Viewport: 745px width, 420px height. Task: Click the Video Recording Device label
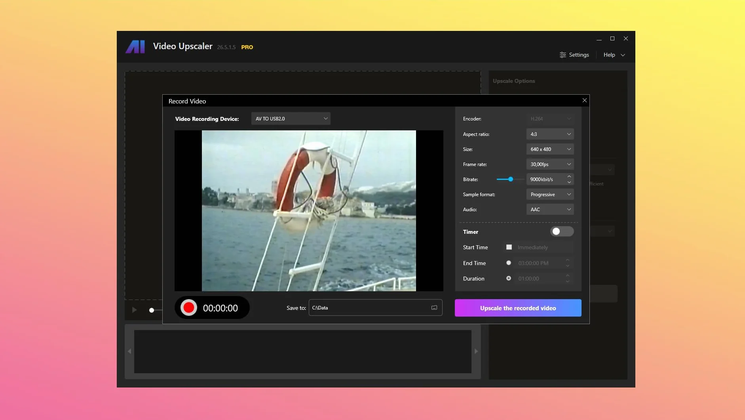pos(207,119)
